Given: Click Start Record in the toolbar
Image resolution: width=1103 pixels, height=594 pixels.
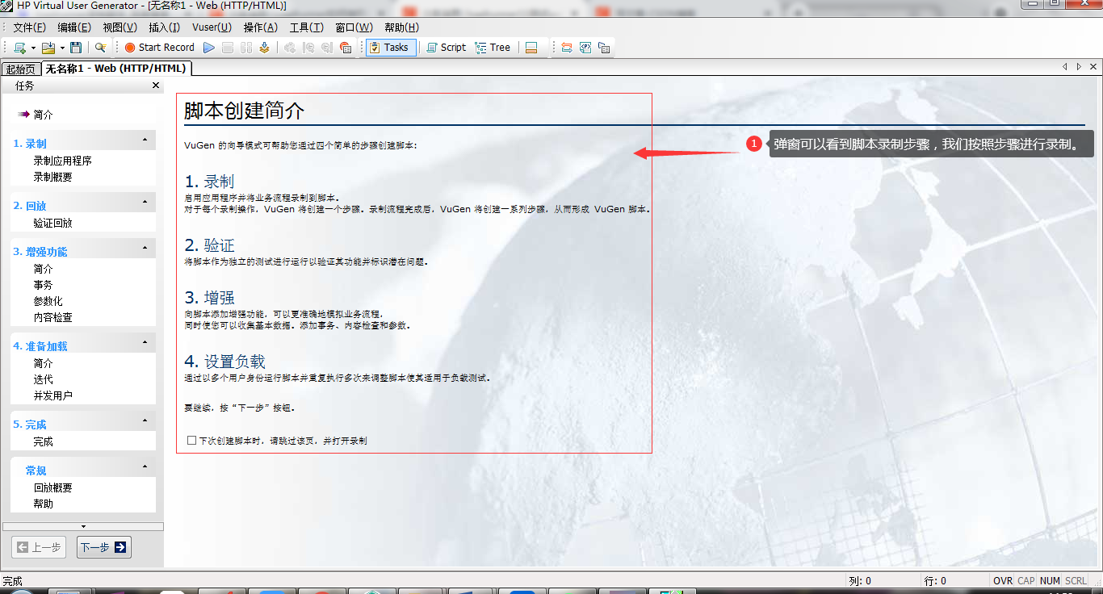Looking at the screenshot, I should (x=159, y=48).
